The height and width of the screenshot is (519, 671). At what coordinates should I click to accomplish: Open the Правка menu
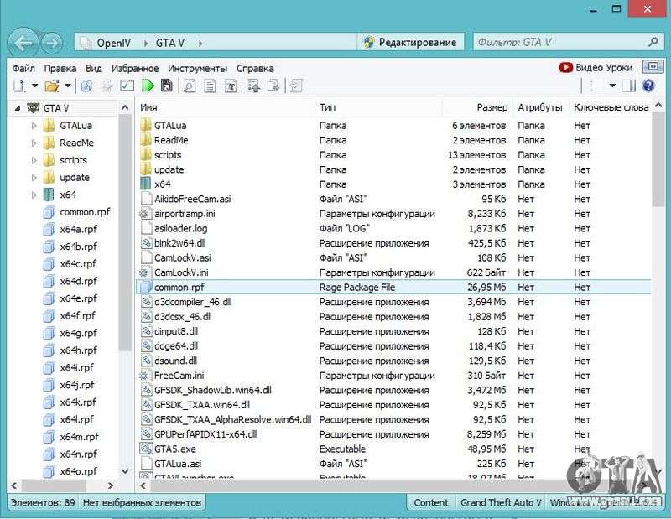coord(60,68)
